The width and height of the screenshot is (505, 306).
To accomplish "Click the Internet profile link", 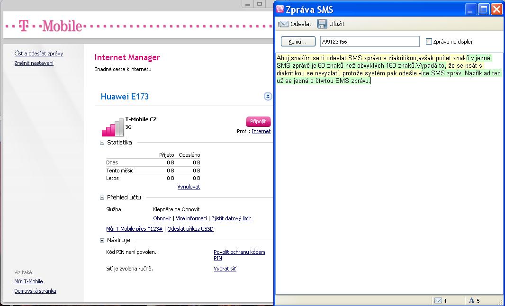I will (261, 131).
